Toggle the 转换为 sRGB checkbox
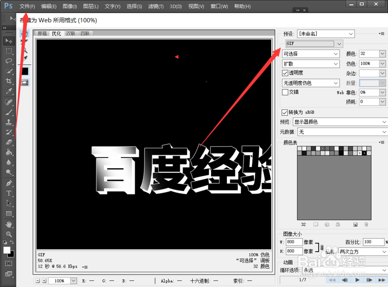388x287 pixels. click(x=284, y=113)
